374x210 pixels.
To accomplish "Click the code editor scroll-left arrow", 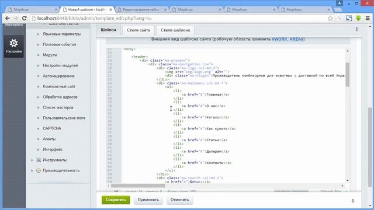I will click(109, 185).
